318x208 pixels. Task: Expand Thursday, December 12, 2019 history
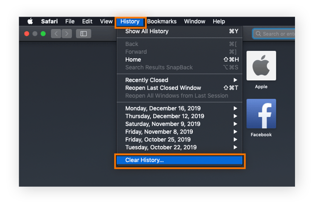[x=180, y=116]
